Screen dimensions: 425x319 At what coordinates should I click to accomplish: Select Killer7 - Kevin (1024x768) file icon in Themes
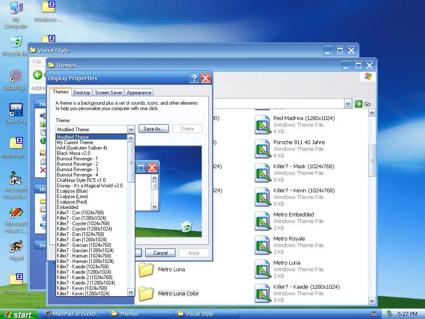(x=263, y=197)
